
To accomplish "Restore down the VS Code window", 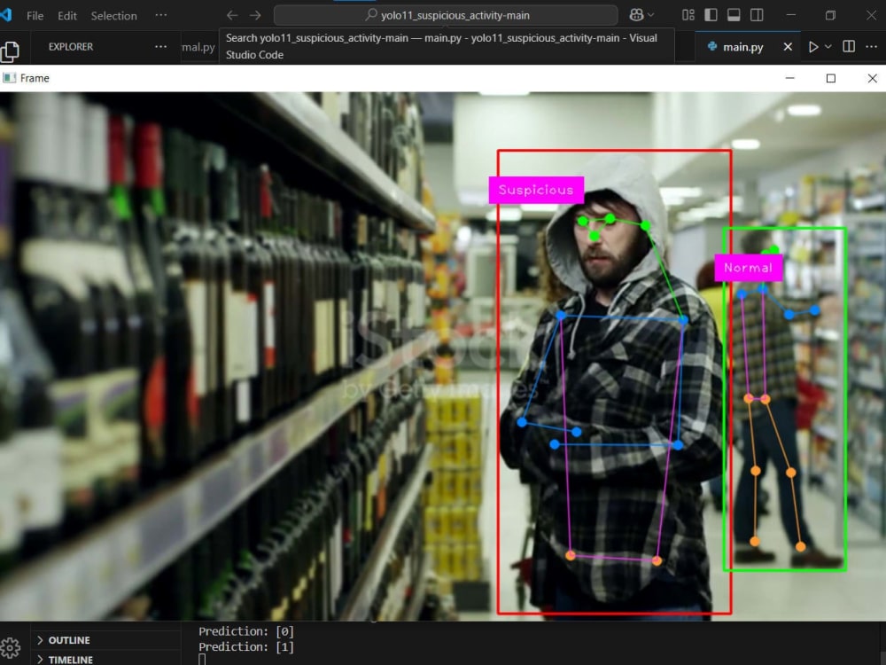I will [830, 15].
